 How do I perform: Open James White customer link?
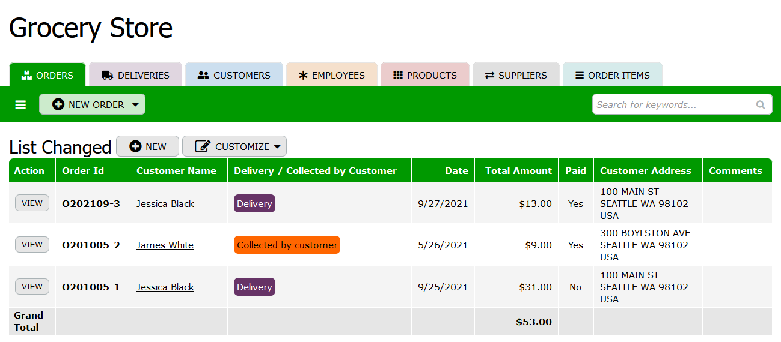click(165, 245)
